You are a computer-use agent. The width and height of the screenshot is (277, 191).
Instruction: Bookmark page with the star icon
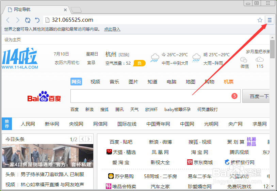tap(260, 20)
